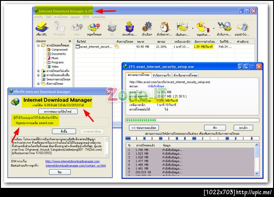
Task: Click the blue segment connections bar
Action: click(x=192, y=139)
